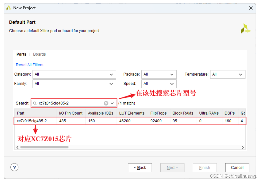The width and height of the screenshot is (261, 181).
Task: Open the Temperature dropdown
Action: coord(228,74)
